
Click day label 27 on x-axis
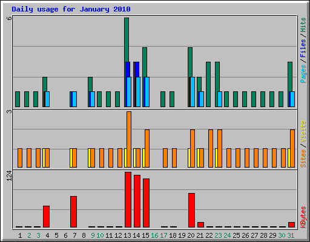point(254,235)
